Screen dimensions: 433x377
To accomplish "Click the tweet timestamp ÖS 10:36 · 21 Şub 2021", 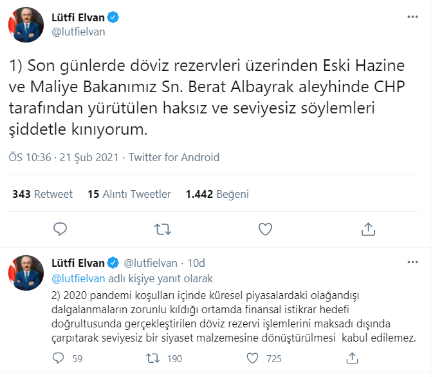I will pos(64,157).
